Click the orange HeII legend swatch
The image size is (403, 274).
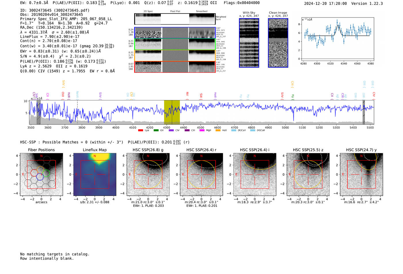(x=218, y=130)
